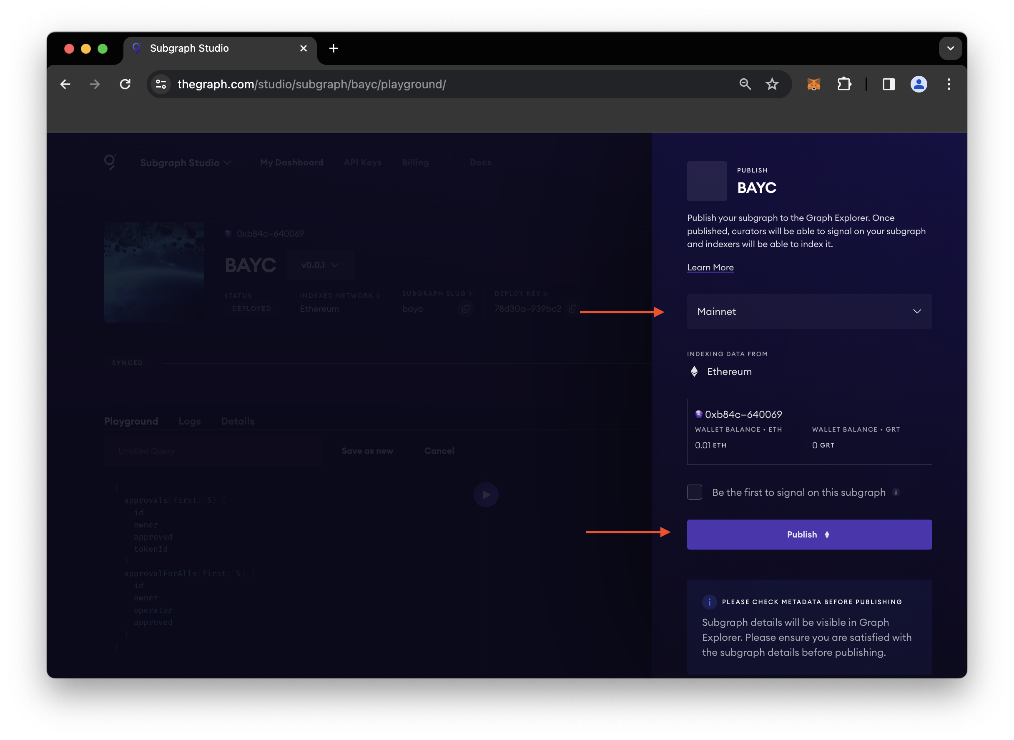Click the Publish button
Image resolution: width=1014 pixels, height=740 pixels.
click(809, 534)
